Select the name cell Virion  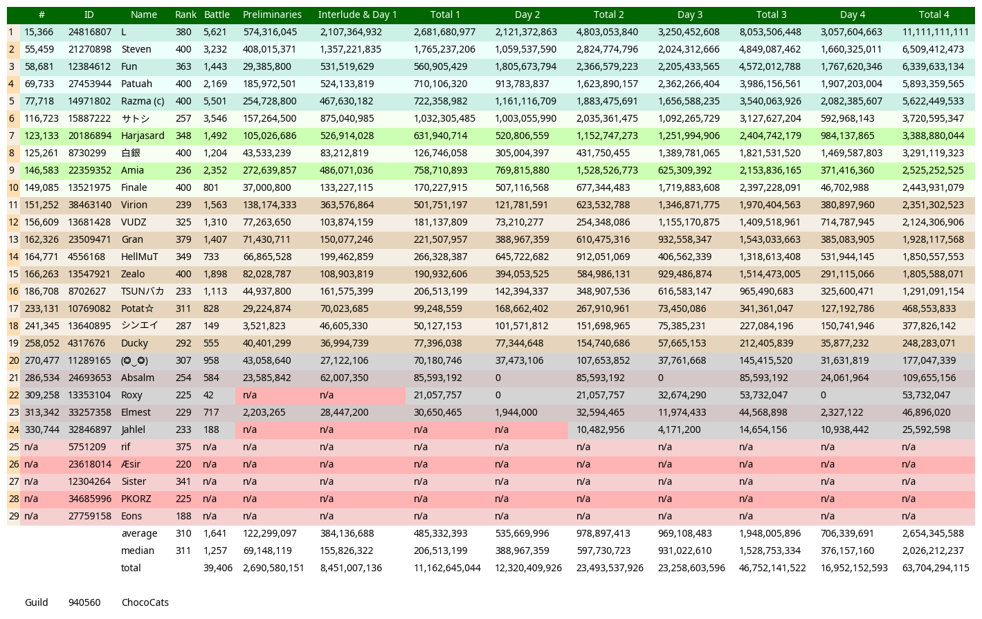pos(134,205)
